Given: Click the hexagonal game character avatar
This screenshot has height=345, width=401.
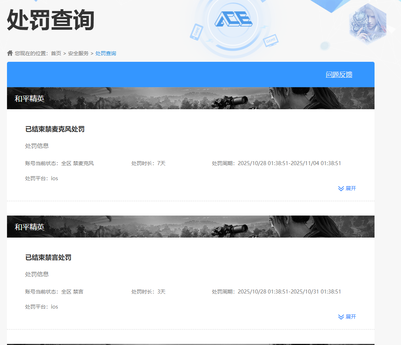Looking at the screenshot, I should coord(367,23).
